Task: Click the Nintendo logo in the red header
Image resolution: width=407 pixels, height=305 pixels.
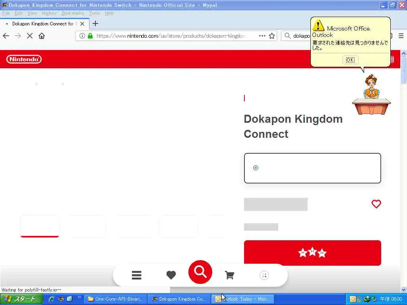Action: [24, 59]
